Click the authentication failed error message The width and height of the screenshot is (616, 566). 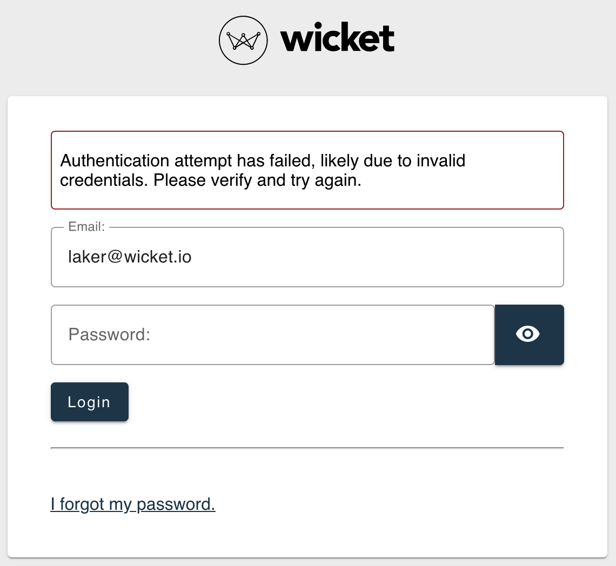pos(263,171)
